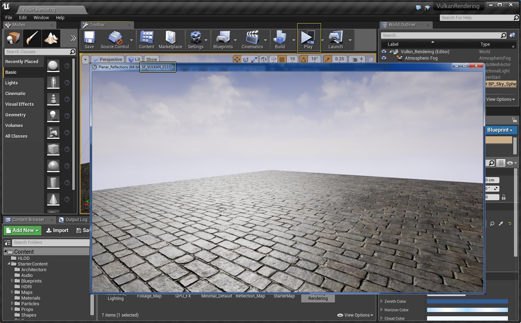Toggle visibility of Vulkin_Rendering world row
Viewport: 521px width, 323px height.
[383, 52]
